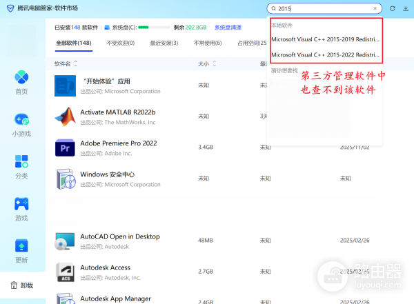Viewport: 414px width, 304px height.
Task: Focus the search field containing 2015
Action: click(324, 8)
